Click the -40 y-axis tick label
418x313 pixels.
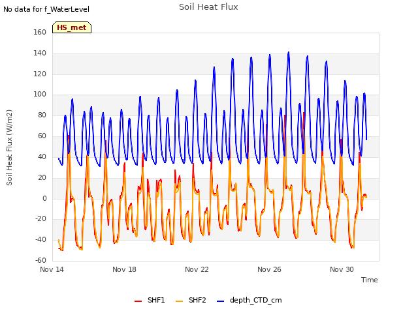coord(40,239)
